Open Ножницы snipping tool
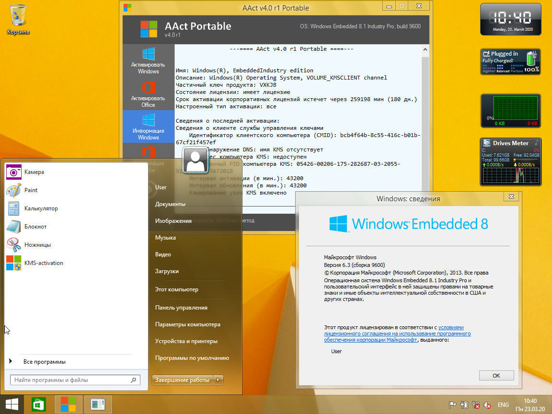 (x=37, y=245)
